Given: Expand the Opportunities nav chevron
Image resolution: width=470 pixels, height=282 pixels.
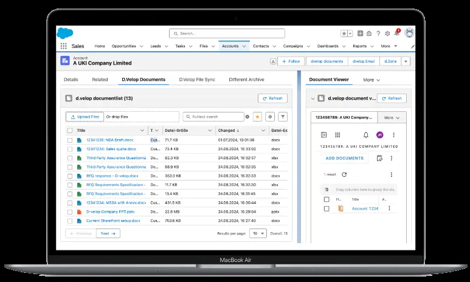Looking at the screenshot, I should point(141,46).
